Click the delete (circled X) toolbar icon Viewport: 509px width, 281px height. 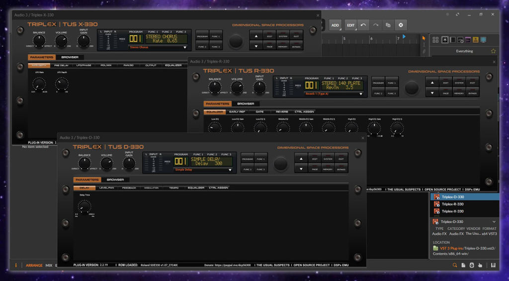tap(401, 25)
